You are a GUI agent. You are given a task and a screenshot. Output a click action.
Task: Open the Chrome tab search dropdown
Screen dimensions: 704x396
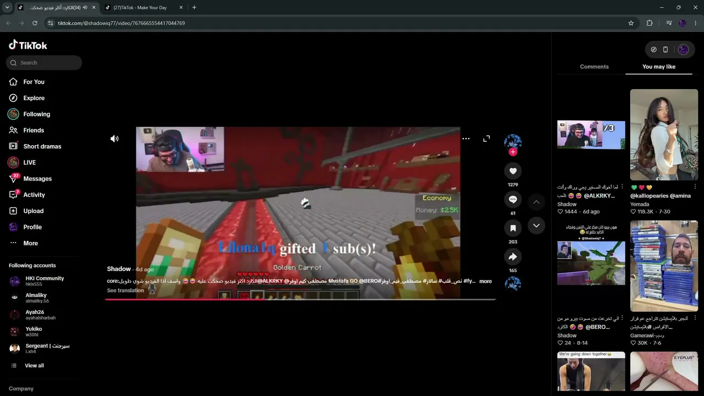click(x=7, y=8)
